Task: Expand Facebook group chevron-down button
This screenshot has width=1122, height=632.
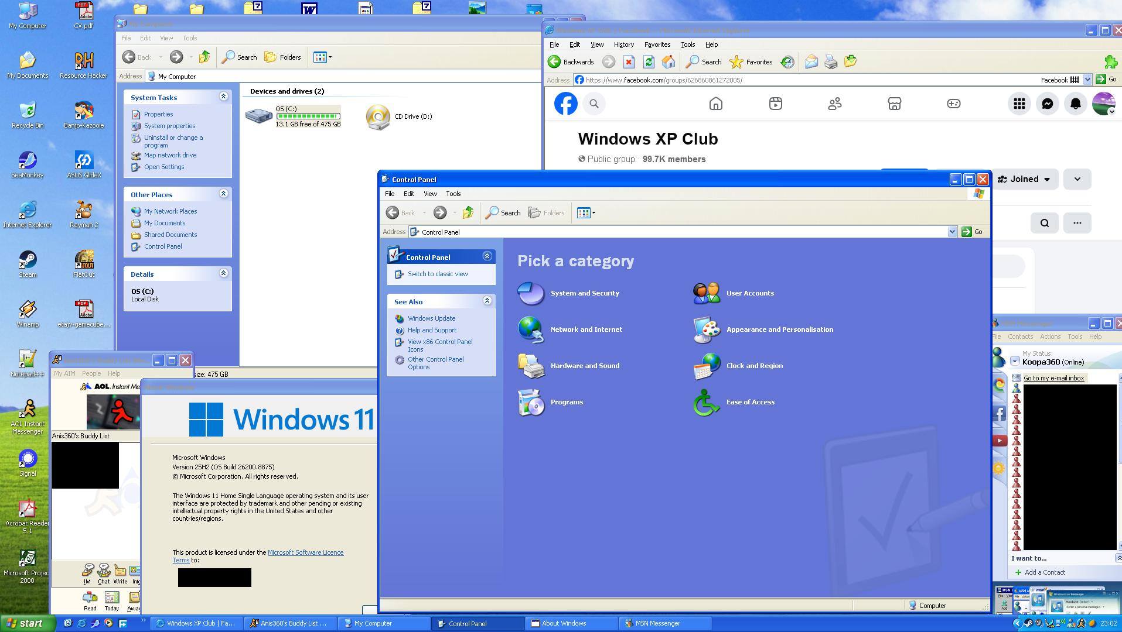Action: (x=1077, y=179)
